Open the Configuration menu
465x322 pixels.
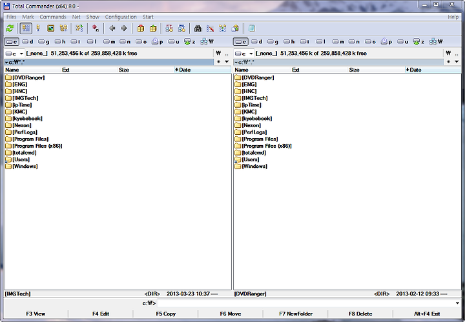click(121, 17)
